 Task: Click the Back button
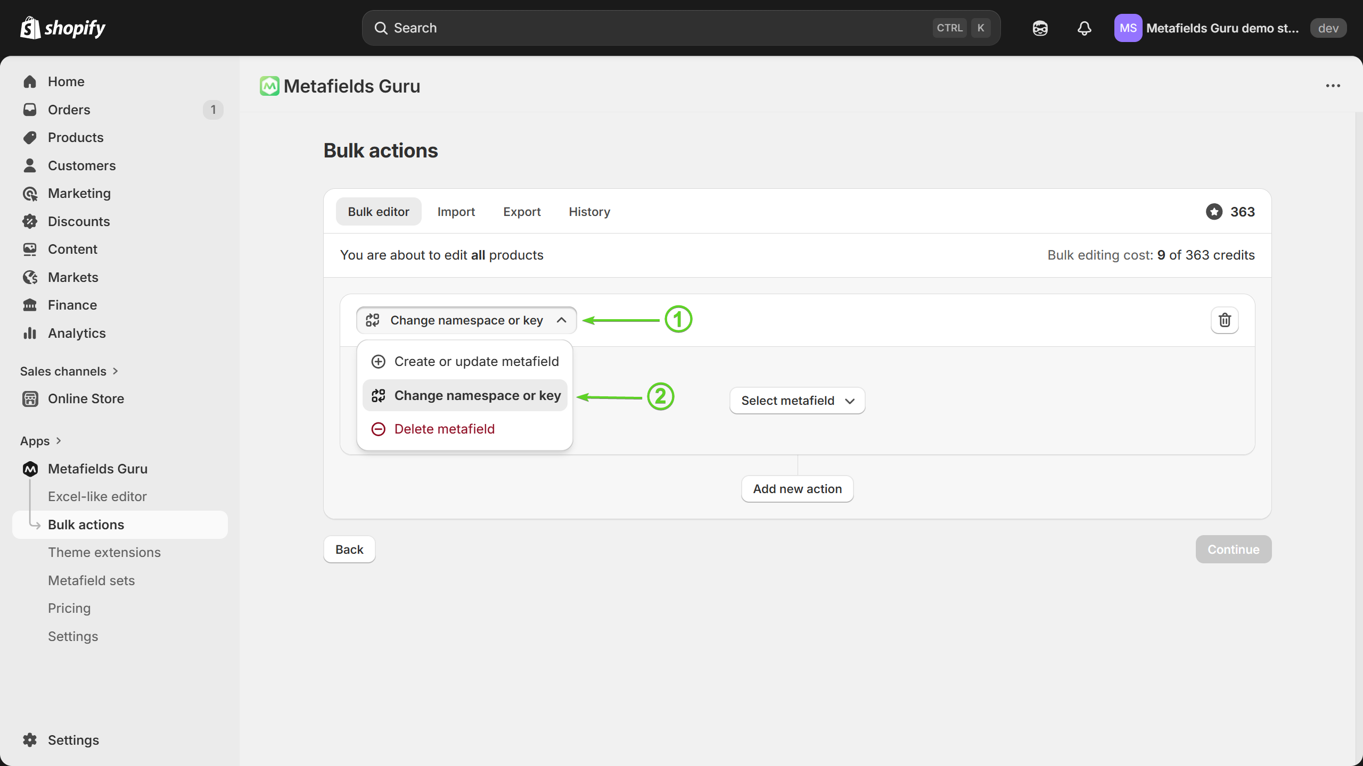349,549
